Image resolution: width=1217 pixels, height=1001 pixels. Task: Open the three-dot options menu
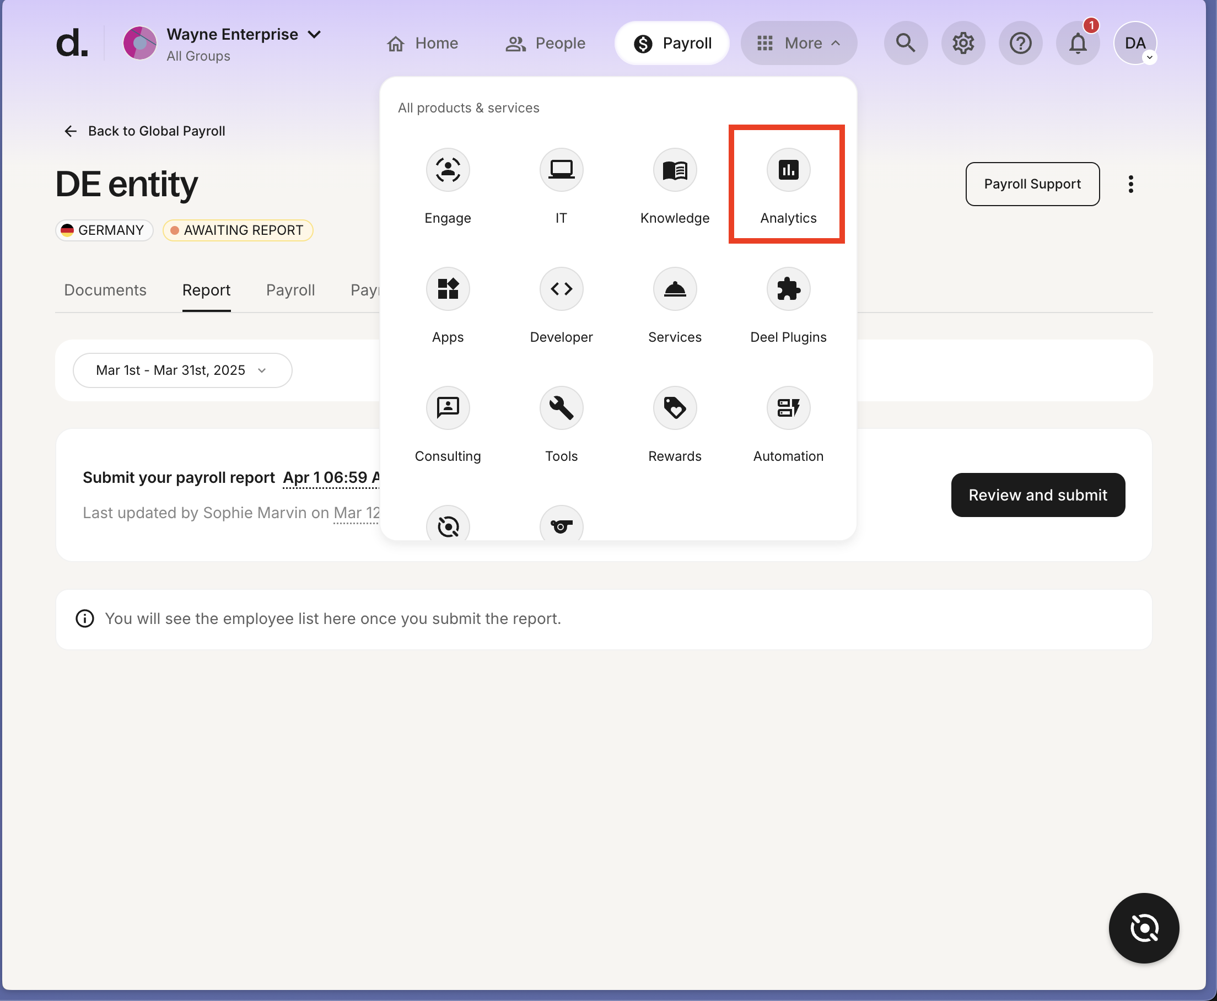[1130, 184]
